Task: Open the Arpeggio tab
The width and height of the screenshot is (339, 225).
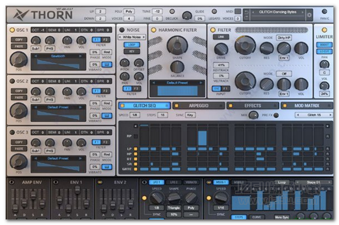Action: point(199,106)
